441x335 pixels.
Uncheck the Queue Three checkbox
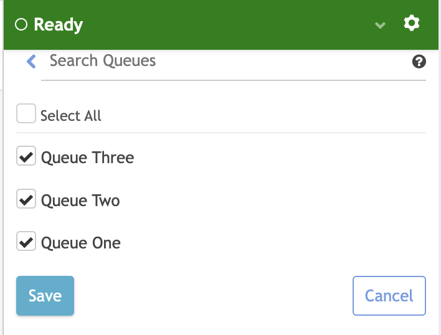point(26,156)
